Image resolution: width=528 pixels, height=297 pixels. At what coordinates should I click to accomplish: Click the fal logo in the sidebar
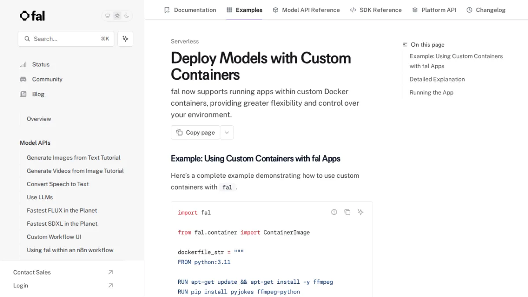click(x=32, y=16)
